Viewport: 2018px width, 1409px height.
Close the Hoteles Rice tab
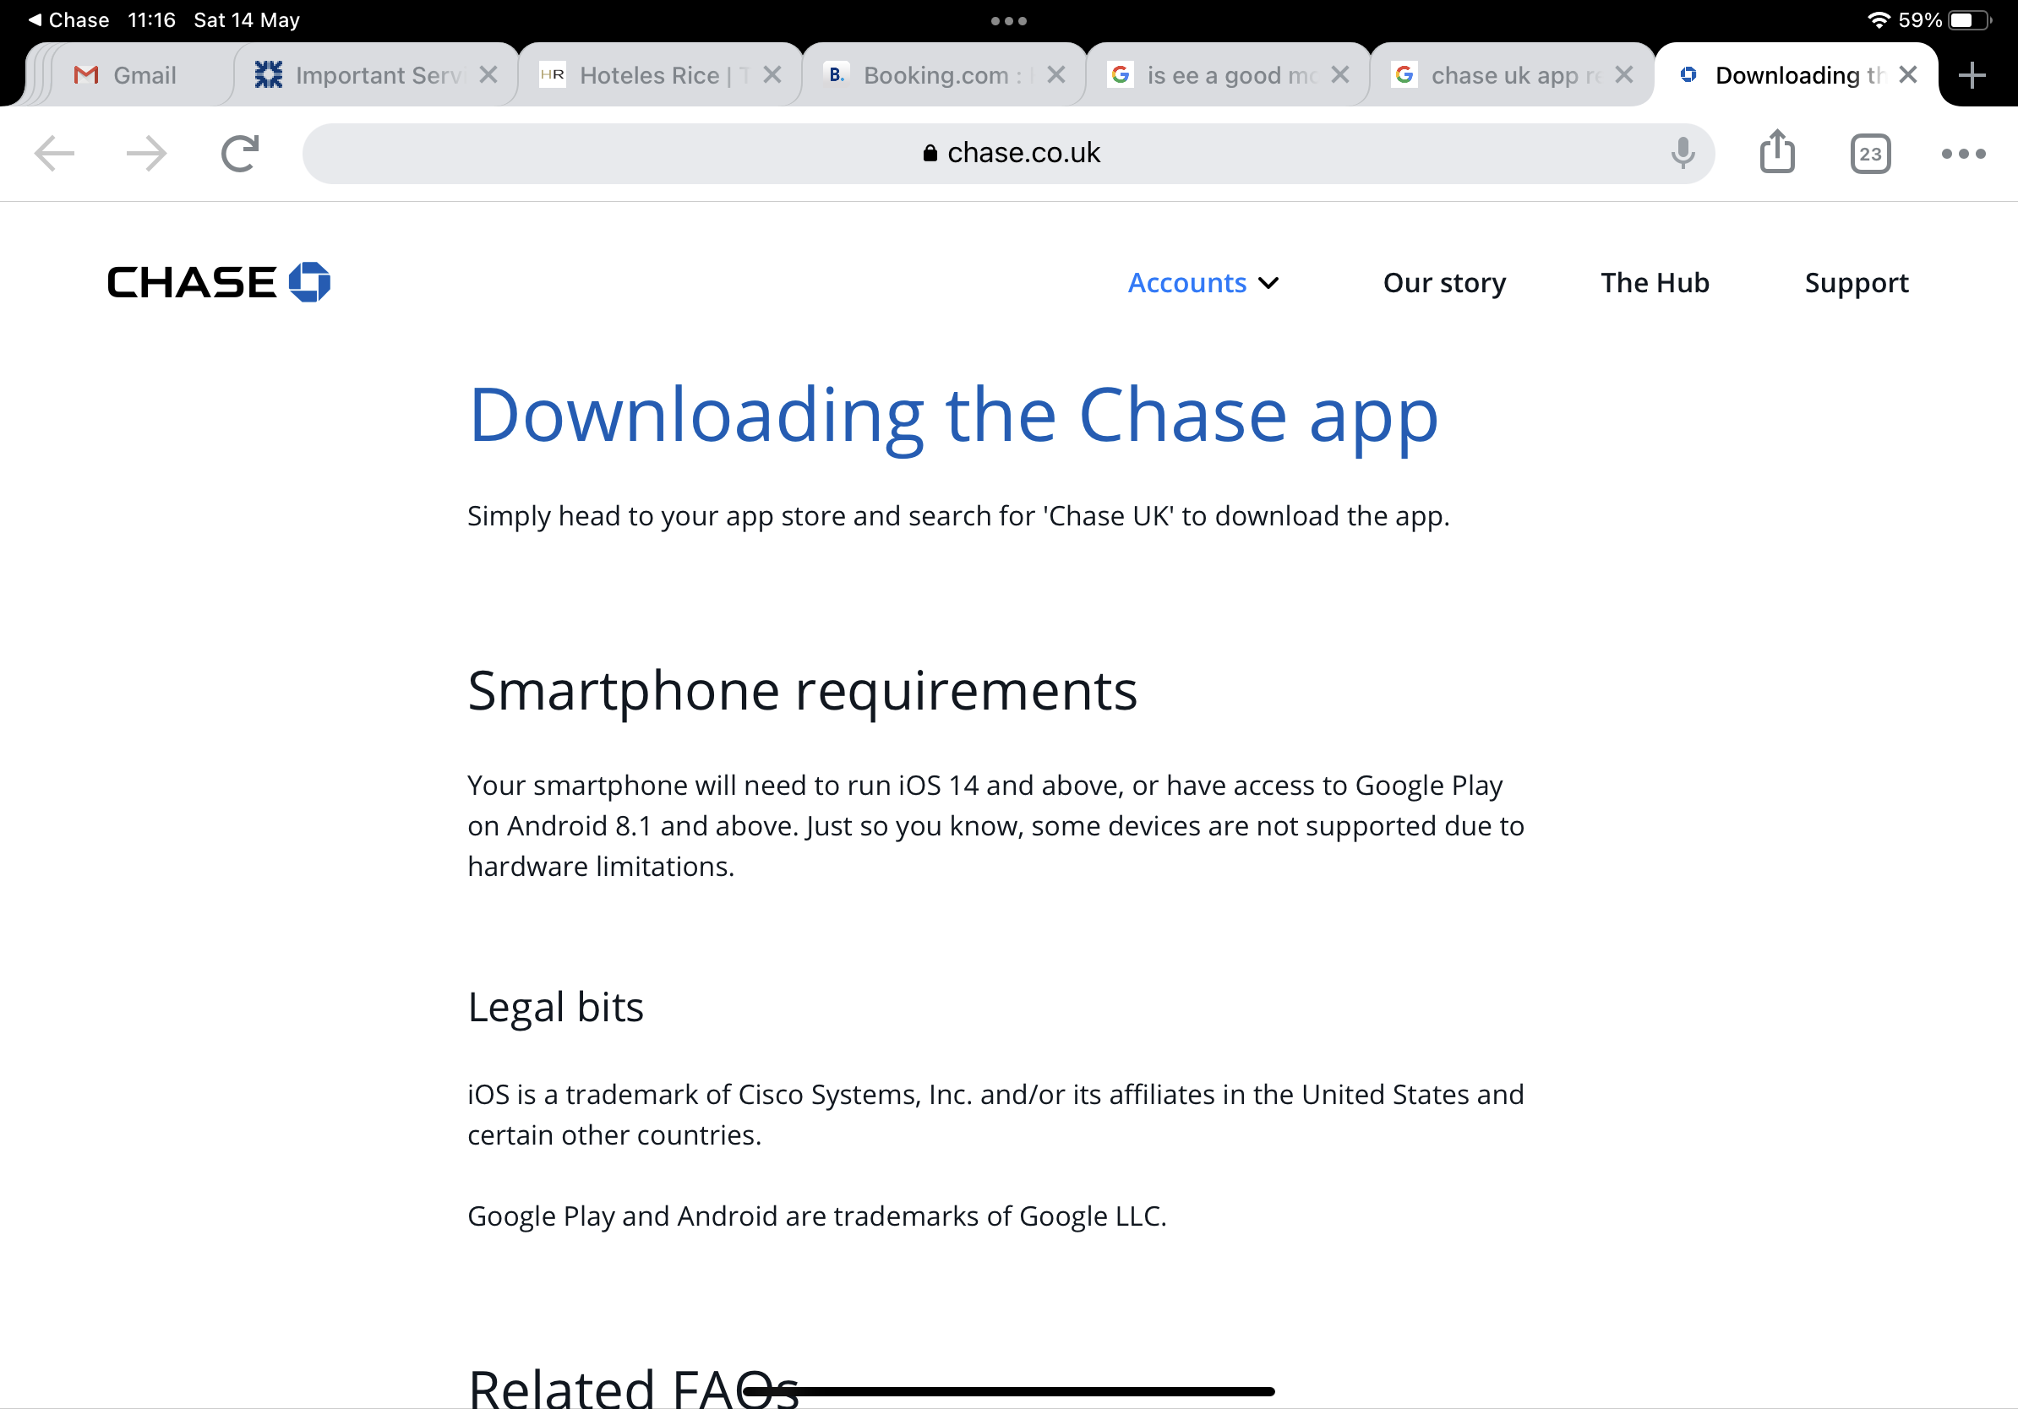(772, 74)
